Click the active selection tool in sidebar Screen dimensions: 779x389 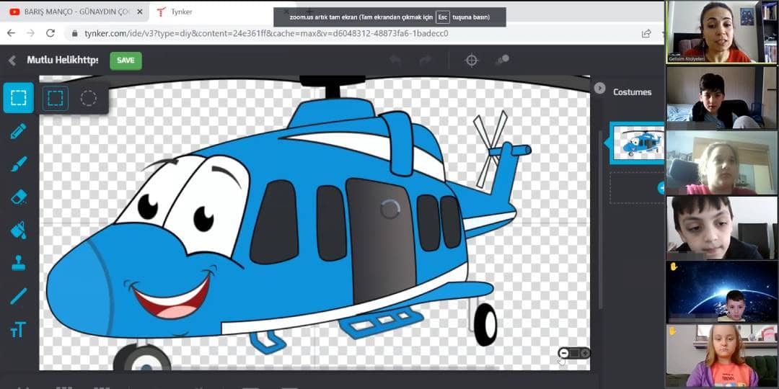pos(18,98)
